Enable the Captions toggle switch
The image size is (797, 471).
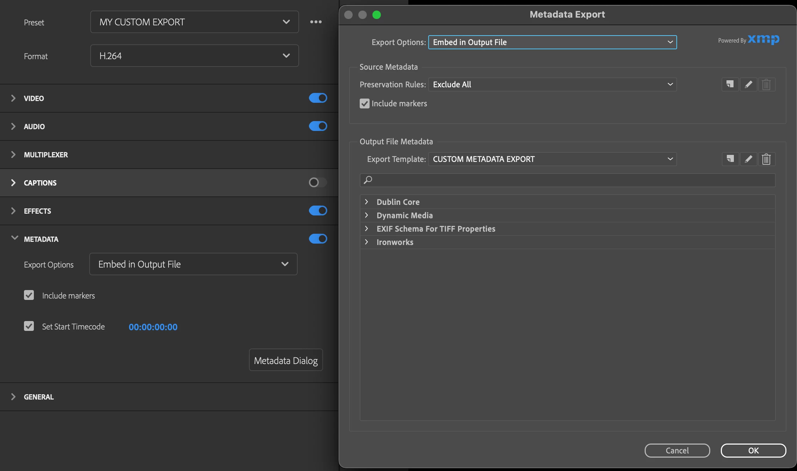click(318, 182)
